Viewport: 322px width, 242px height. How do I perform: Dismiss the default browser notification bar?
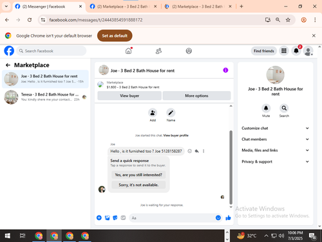tap(314, 35)
